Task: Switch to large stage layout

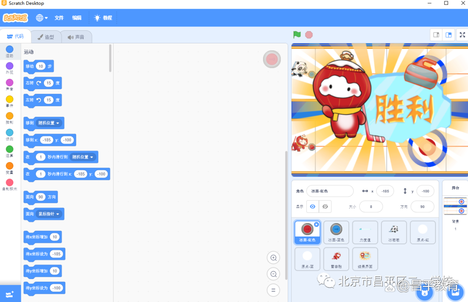Action: (448, 35)
